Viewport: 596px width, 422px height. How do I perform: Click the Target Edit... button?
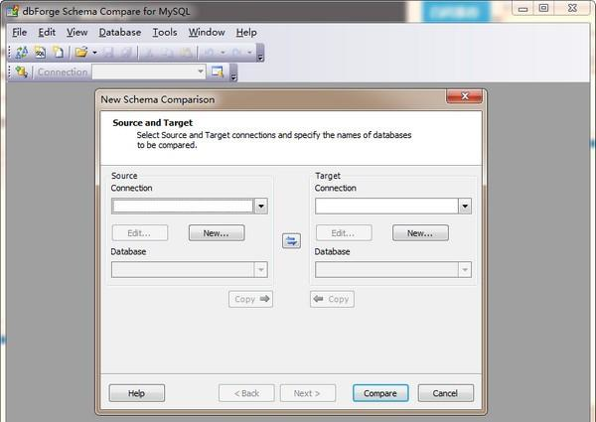point(344,232)
